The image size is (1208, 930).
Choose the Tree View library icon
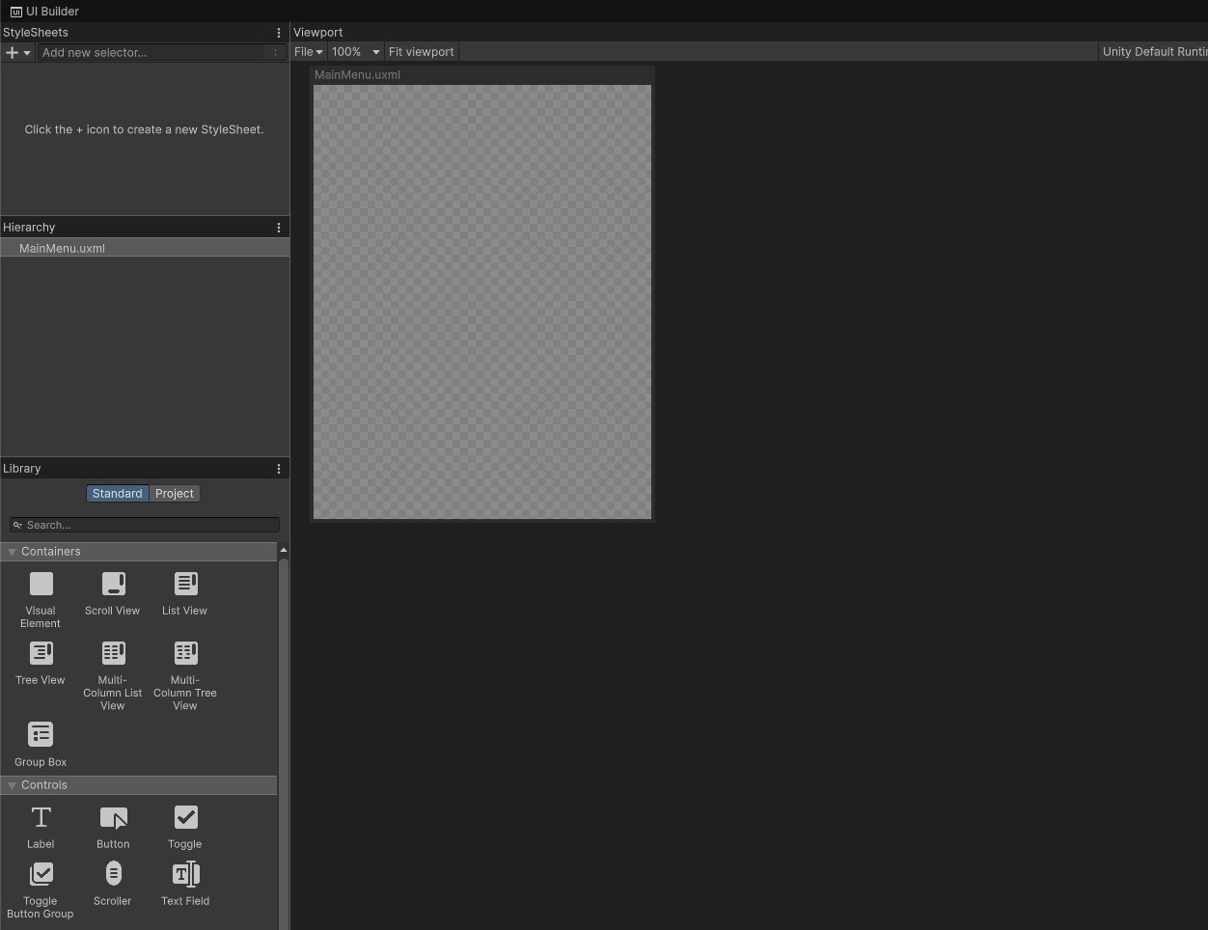click(41, 653)
